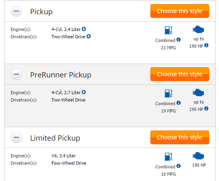Expand Pickup Two-Wheel Drive drivetrain options
Image resolution: width=219 pixels, height=181 pixels.
[x=89, y=36]
